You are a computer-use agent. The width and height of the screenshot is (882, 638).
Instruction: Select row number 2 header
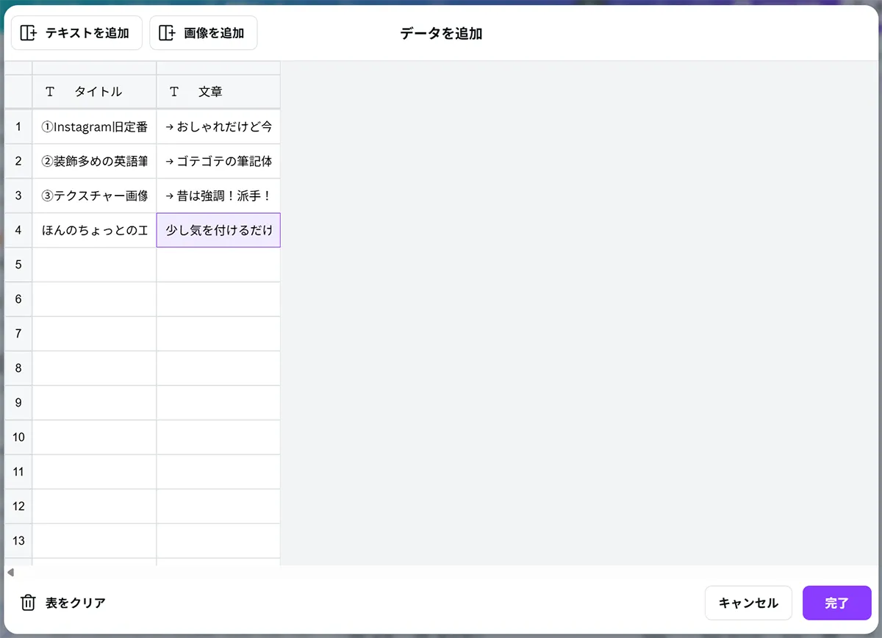[x=18, y=161]
